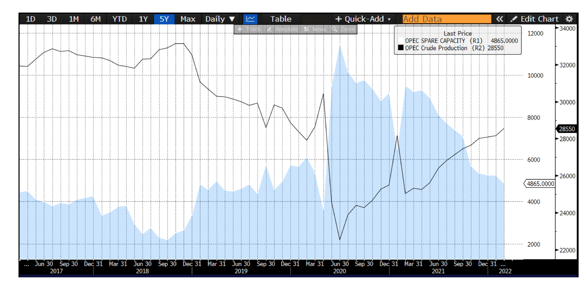Select the 5Y time range
Viewport: 586px width, 284px height.
coord(164,19)
